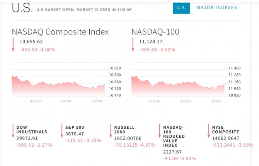The width and height of the screenshot is (259, 166).
Task: Open the Russell 2000 index link
Action: [124, 130]
